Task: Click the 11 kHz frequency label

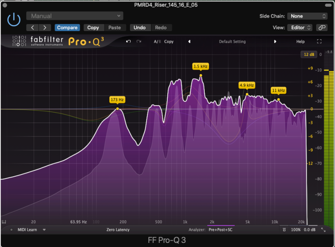Action: [278, 91]
